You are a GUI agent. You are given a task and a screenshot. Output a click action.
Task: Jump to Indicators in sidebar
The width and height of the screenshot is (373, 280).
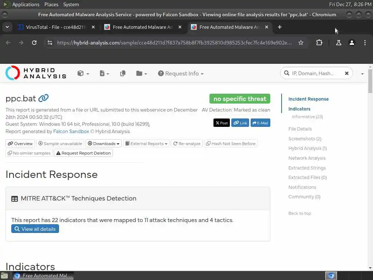tap(299, 109)
